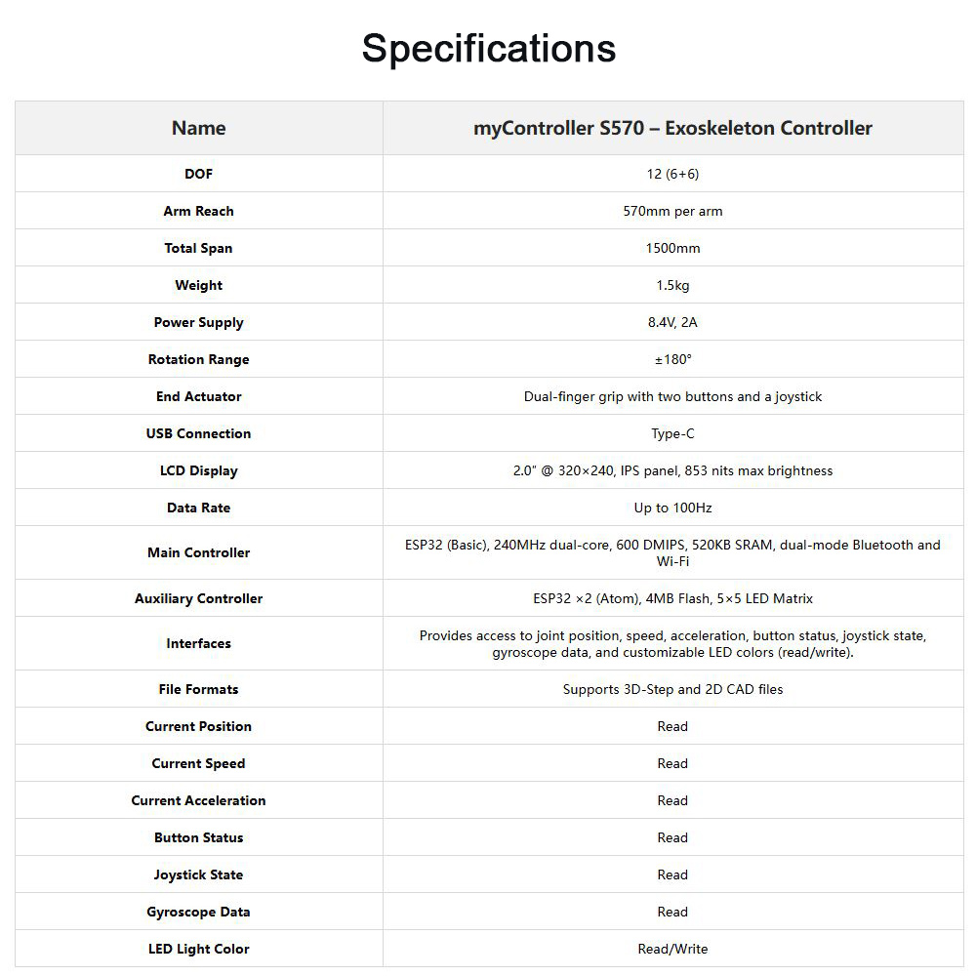
Task: Click the Power Supply row label
Action: pos(198,322)
